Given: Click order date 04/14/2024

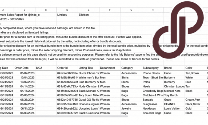Looking at the screenshot, I should [25, 86].
